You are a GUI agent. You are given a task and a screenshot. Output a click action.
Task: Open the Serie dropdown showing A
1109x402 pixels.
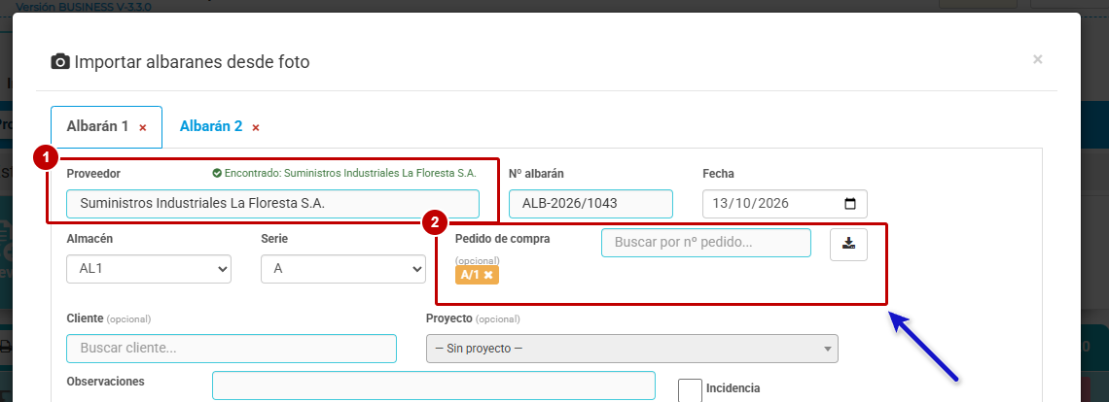(343, 269)
